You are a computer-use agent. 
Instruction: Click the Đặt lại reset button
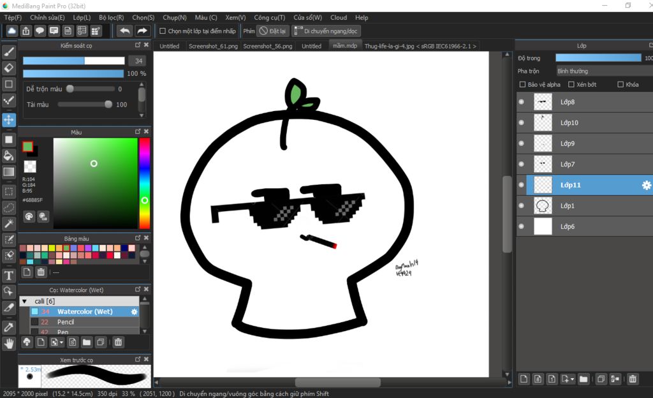(273, 31)
